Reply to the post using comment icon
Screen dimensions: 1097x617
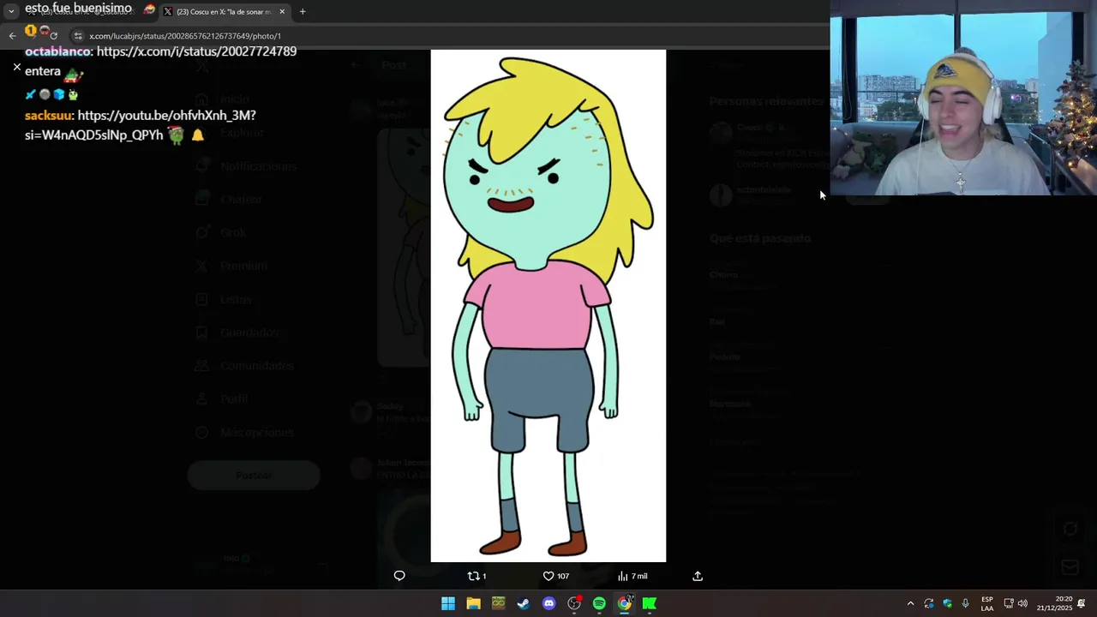(x=399, y=576)
